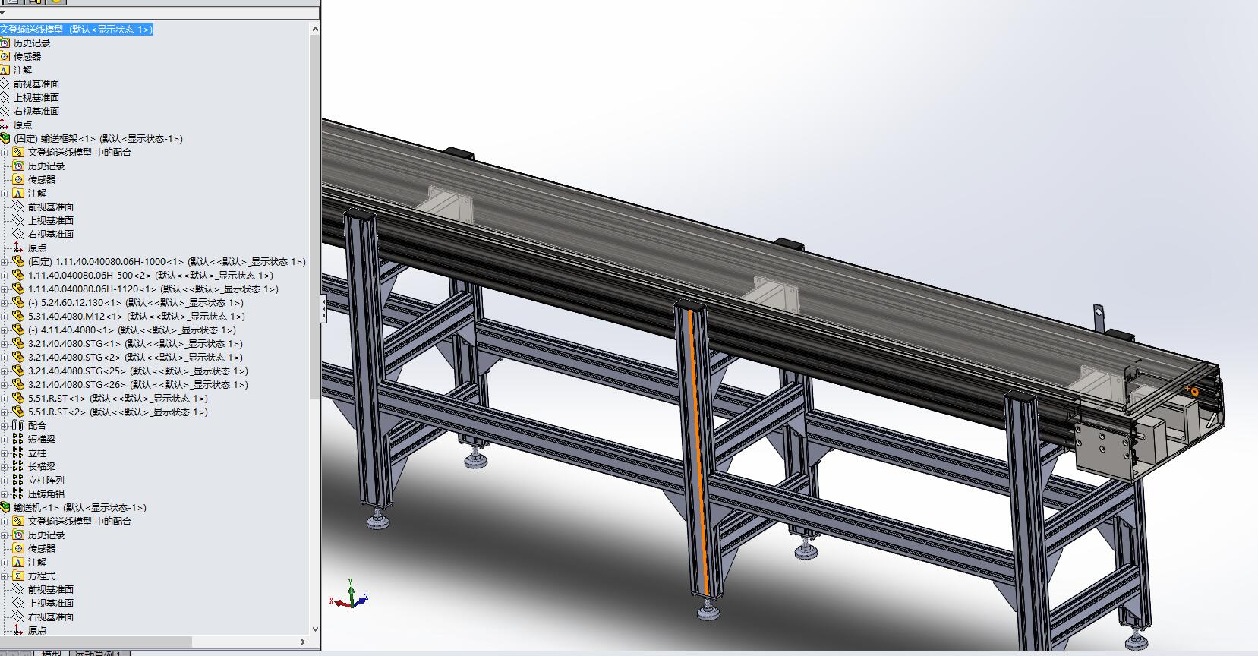Screen dimensions: 1258x656
Task: Select the root 文登输送线模型 assembly entry
Action: point(77,29)
